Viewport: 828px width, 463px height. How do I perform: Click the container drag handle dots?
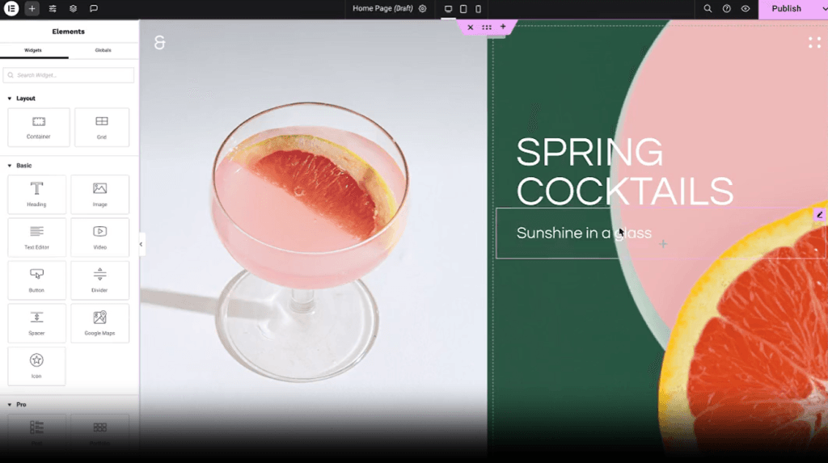[x=486, y=27]
